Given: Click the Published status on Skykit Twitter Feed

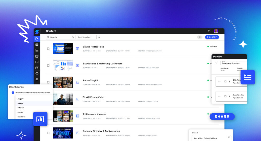Looking at the screenshot, I should point(212,47).
